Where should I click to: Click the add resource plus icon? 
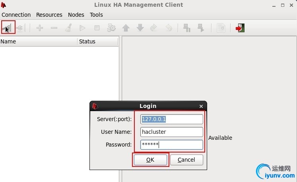pos(40,28)
